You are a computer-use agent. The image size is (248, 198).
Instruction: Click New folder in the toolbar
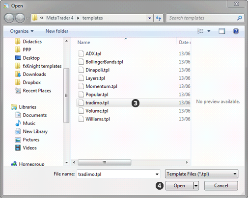[x=57, y=31]
